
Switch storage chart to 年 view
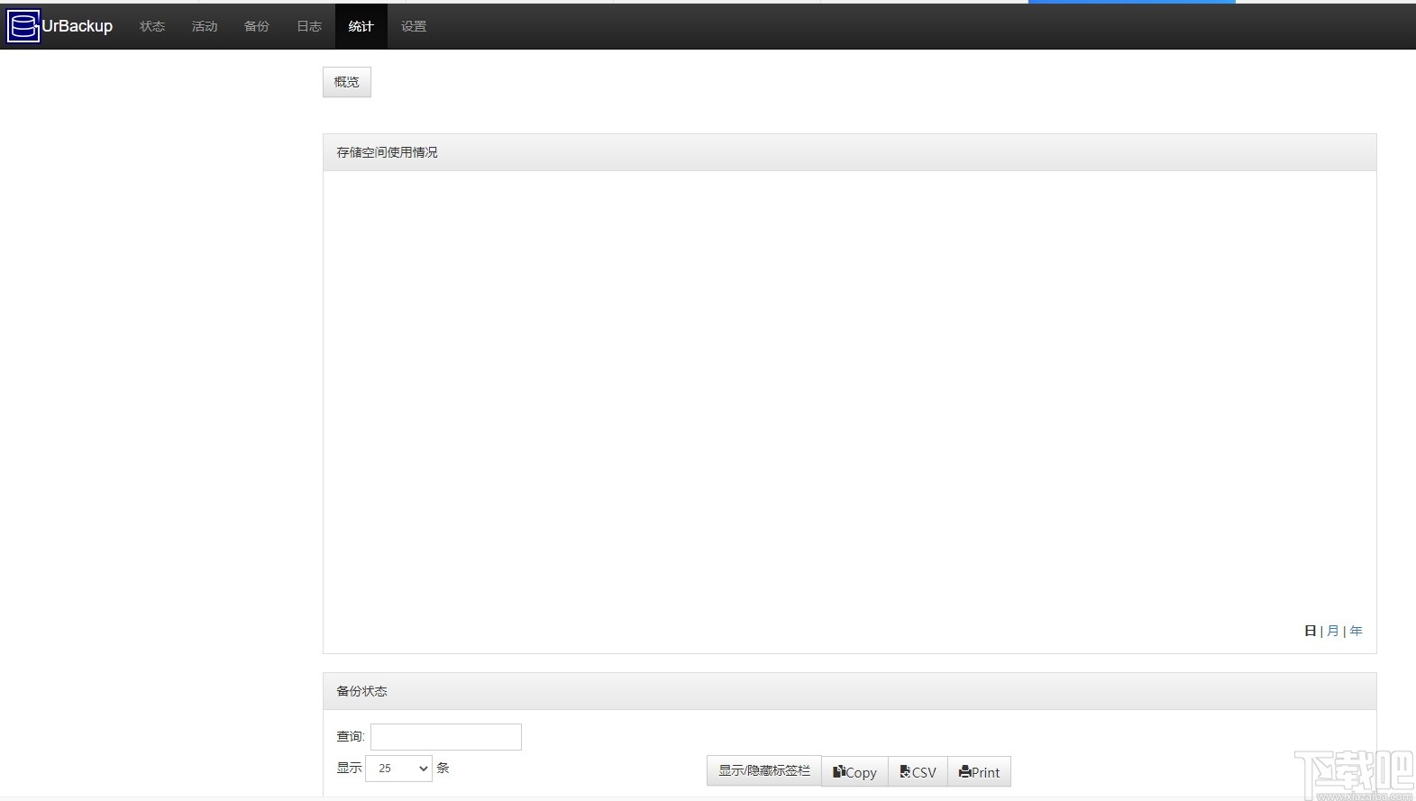[1357, 631]
